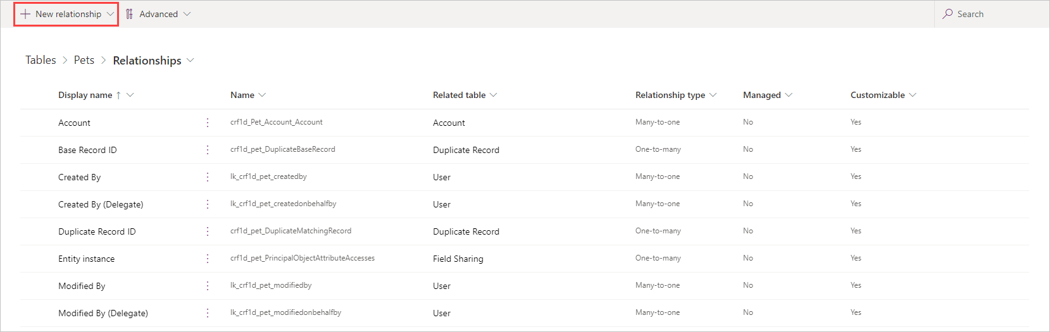Click the plus icon for New relationship
This screenshot has width=1050, height=332.
coord(25,14)
